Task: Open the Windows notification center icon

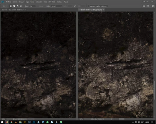Action: 152,122
